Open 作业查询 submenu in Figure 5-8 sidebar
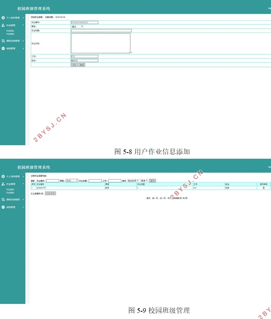Image resolution: width=271 pixels, height=319 pixels. [10, 34]
